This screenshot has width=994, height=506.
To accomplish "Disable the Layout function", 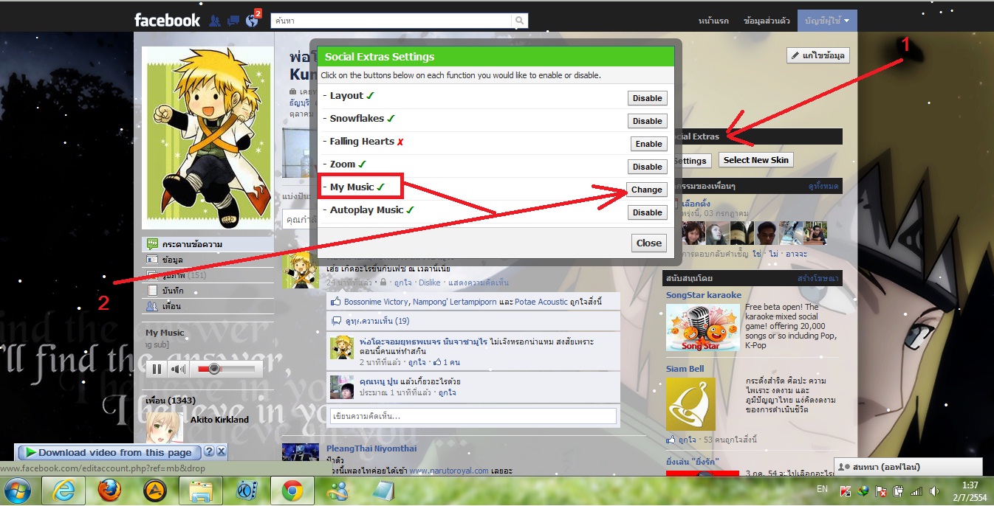I will [647, 98].
